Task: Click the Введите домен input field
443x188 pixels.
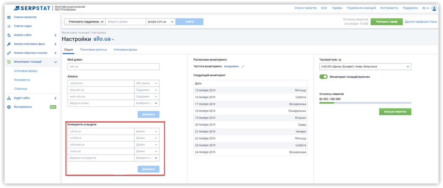Action: [x=126, y=22]
